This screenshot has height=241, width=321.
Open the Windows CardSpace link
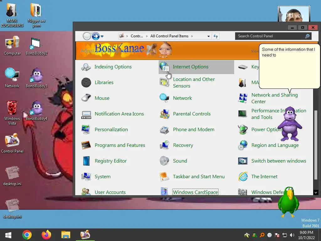pos(195,192)
